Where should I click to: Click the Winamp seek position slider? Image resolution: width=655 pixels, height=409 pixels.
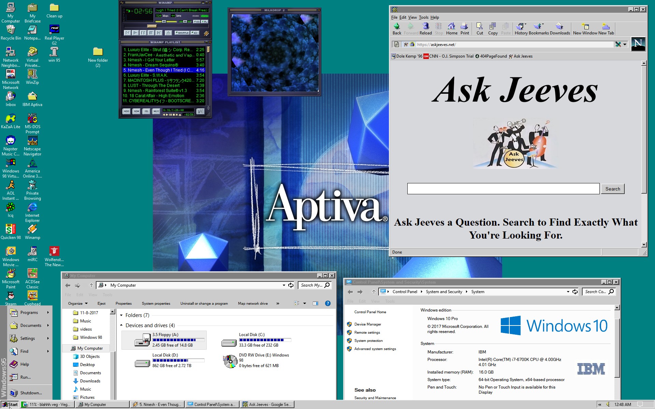pyautogui.click(x=152, y=26)
